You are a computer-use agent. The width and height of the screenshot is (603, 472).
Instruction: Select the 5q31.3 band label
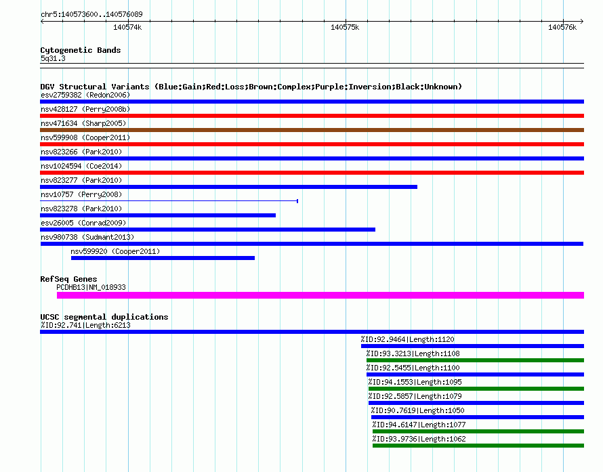[53, 58]
